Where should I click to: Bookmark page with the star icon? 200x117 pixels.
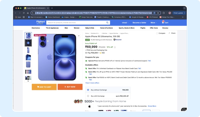point(158,13)
